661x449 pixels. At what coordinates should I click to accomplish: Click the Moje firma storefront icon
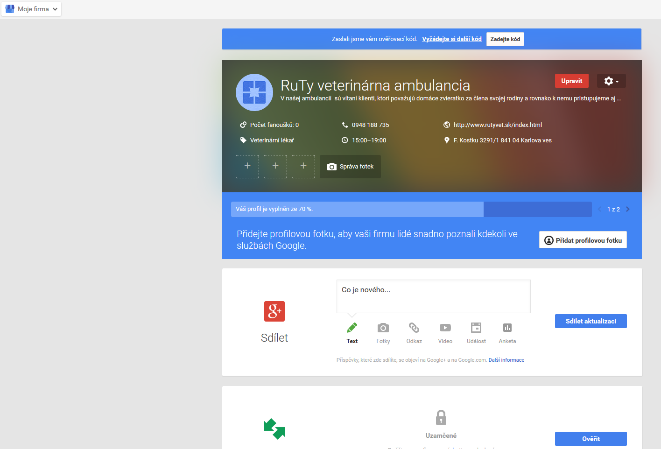coord(9,9)
